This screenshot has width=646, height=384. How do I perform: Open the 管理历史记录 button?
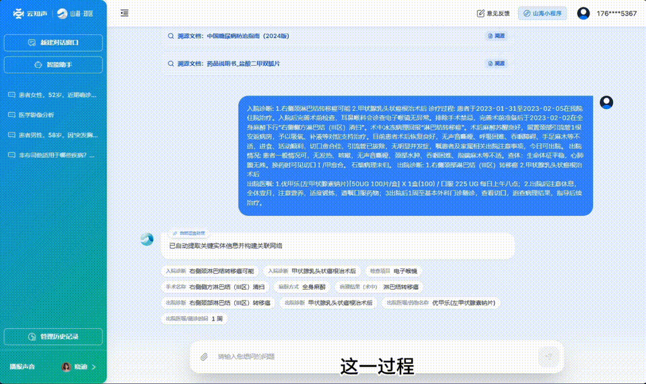tap(53, 336)
